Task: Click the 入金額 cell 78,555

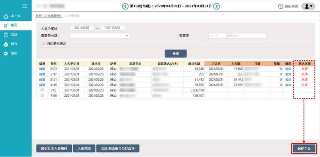Action: click(x=236, y=85)
